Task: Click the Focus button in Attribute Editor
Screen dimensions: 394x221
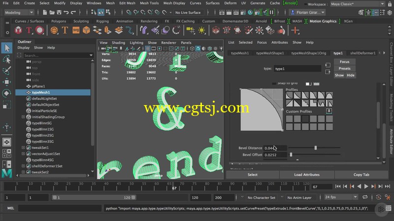Action: pyautogui.click(x=344, y=62)
